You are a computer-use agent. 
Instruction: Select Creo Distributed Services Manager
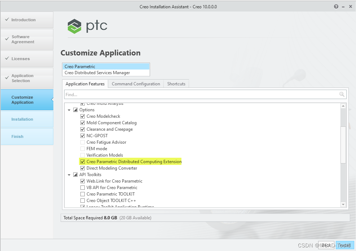coord(106,72)
